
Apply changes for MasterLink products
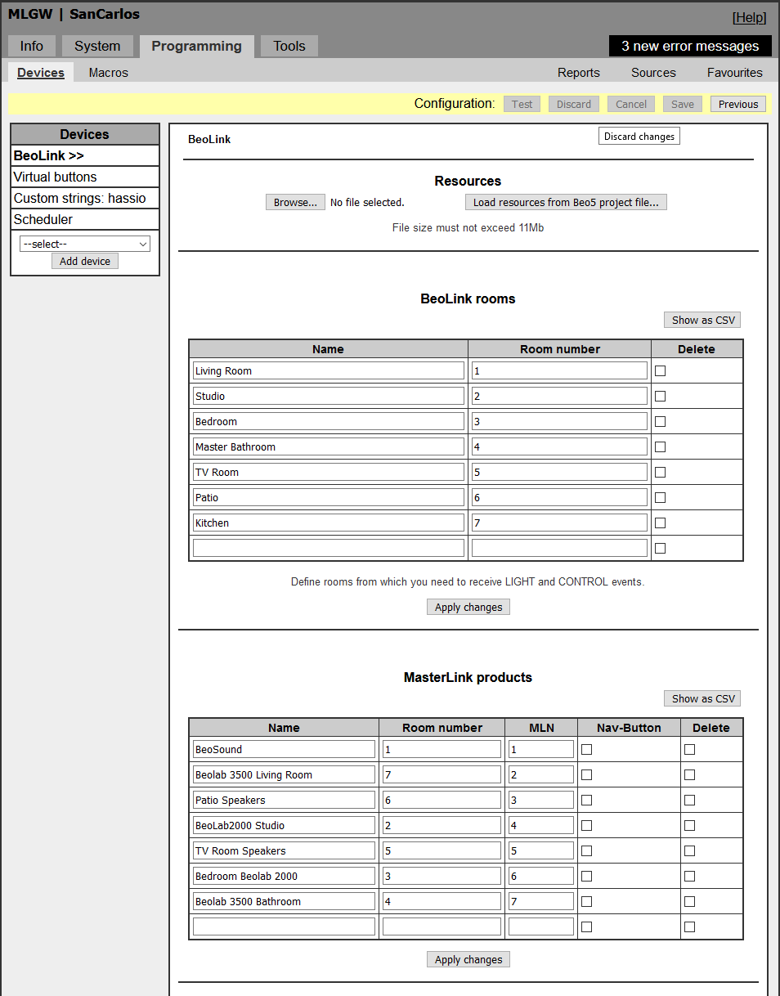pos(468,959)
